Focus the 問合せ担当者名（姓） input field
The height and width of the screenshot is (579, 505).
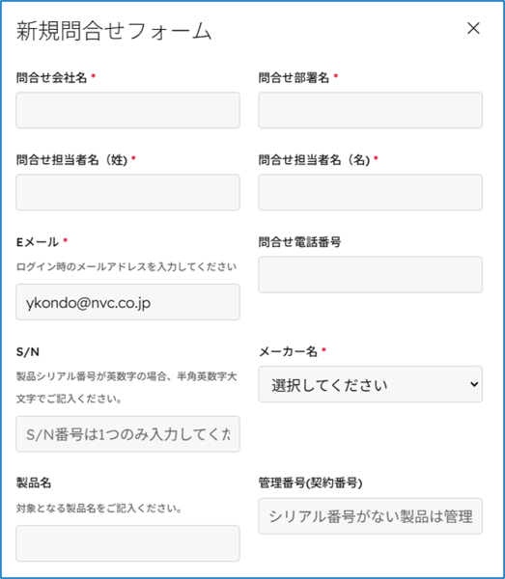click(x=127, y=192)
